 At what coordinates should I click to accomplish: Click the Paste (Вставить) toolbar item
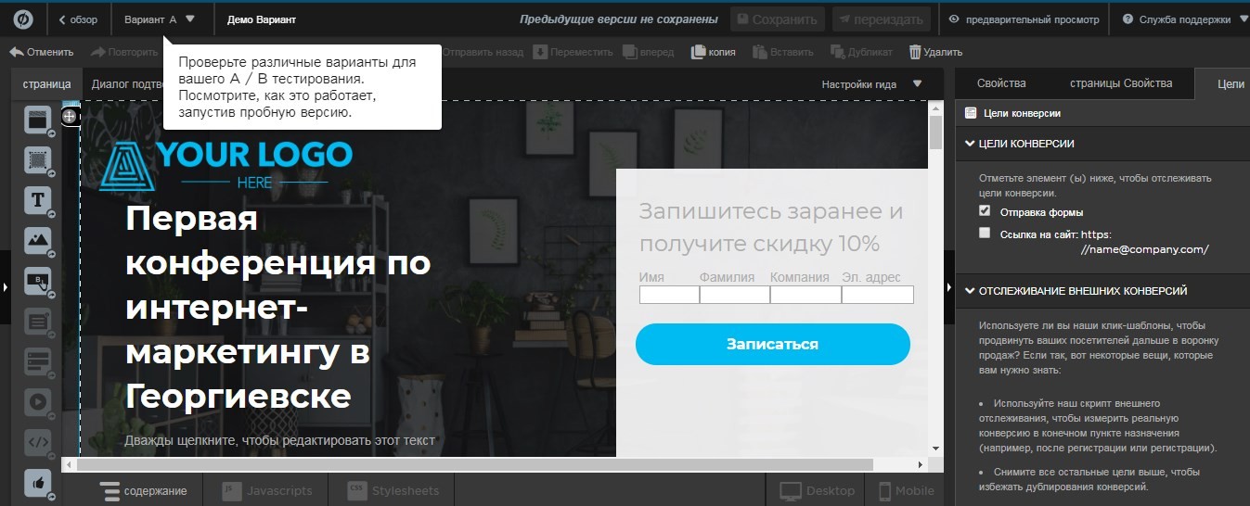pos(782,52)
